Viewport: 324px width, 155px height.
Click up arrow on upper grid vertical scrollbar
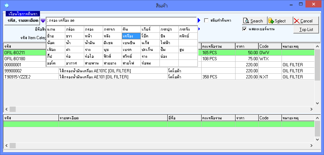[318, 47]
